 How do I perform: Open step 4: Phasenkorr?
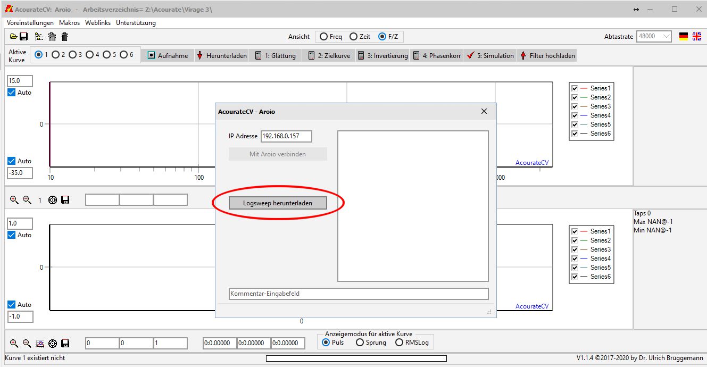[436, 55]
